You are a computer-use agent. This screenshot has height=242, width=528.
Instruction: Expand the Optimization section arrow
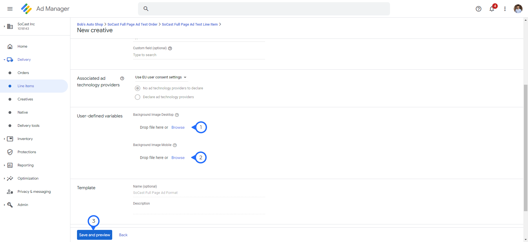point(4,178)
